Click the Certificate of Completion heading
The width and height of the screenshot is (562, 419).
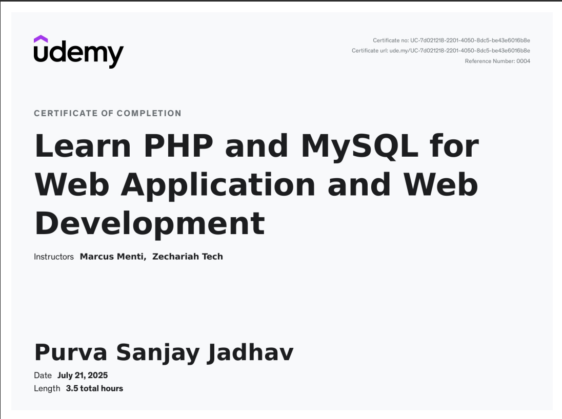point(108,114)
